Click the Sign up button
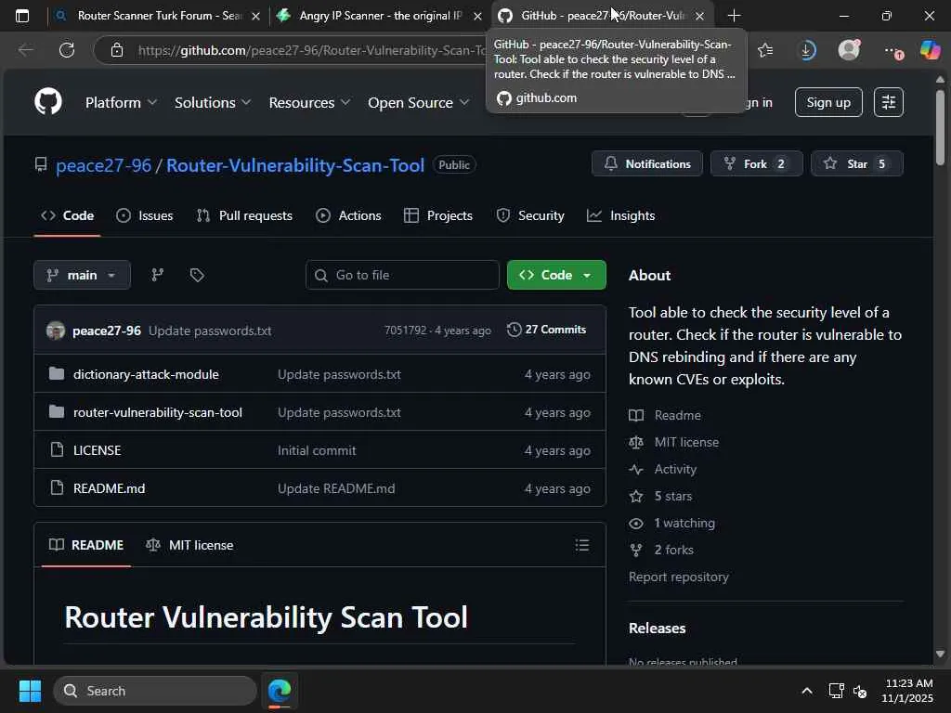 coord(828,102)
